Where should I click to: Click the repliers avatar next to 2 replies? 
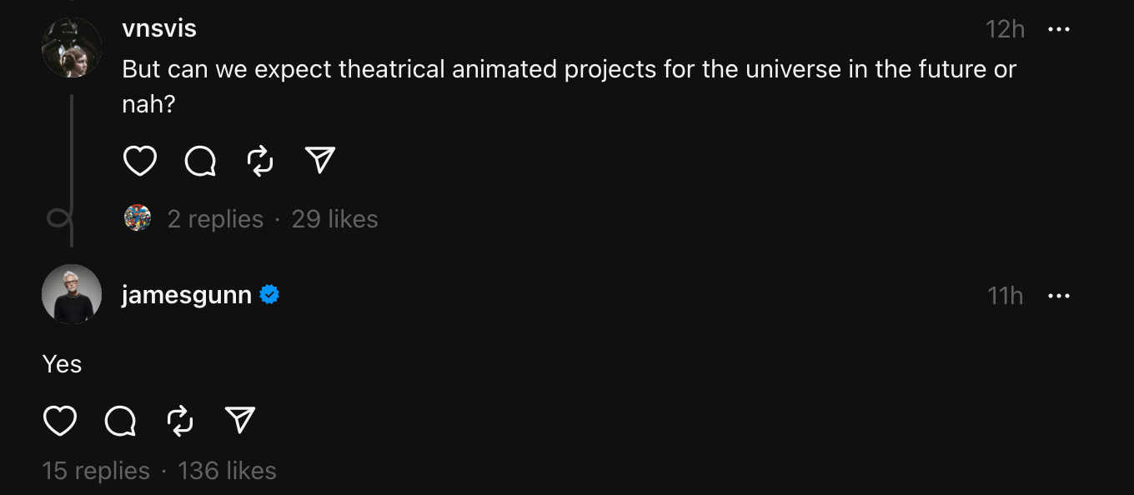(x=138, y=218)
